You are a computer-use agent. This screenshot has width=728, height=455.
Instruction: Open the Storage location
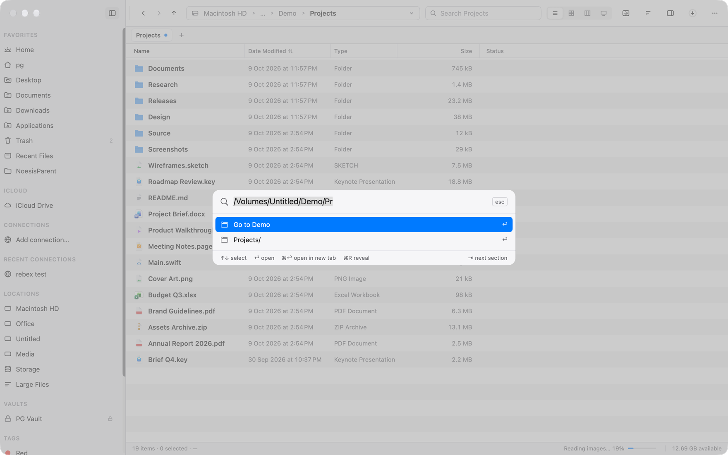pyautogui.click(x=28, y=369)
